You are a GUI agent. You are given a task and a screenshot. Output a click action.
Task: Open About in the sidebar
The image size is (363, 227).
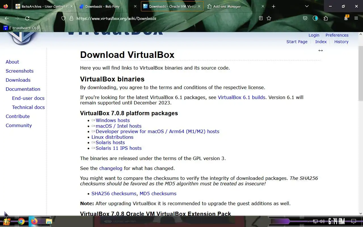pos(12,62)
